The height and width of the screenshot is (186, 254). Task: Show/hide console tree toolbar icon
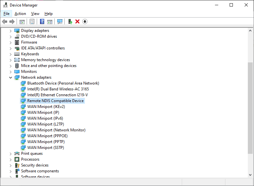coord(22,21)
